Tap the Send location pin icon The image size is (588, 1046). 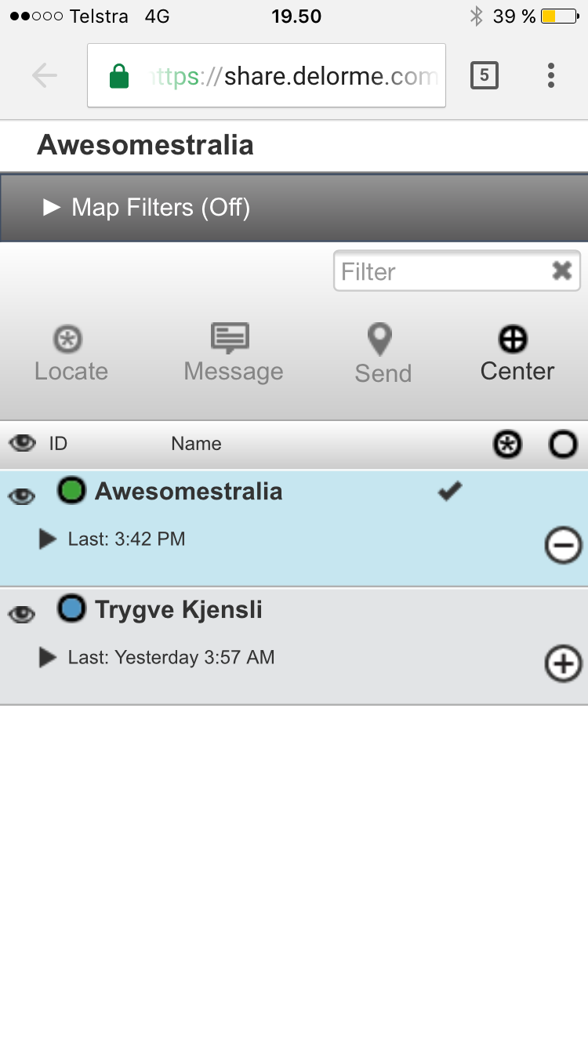tap(380, 340)
